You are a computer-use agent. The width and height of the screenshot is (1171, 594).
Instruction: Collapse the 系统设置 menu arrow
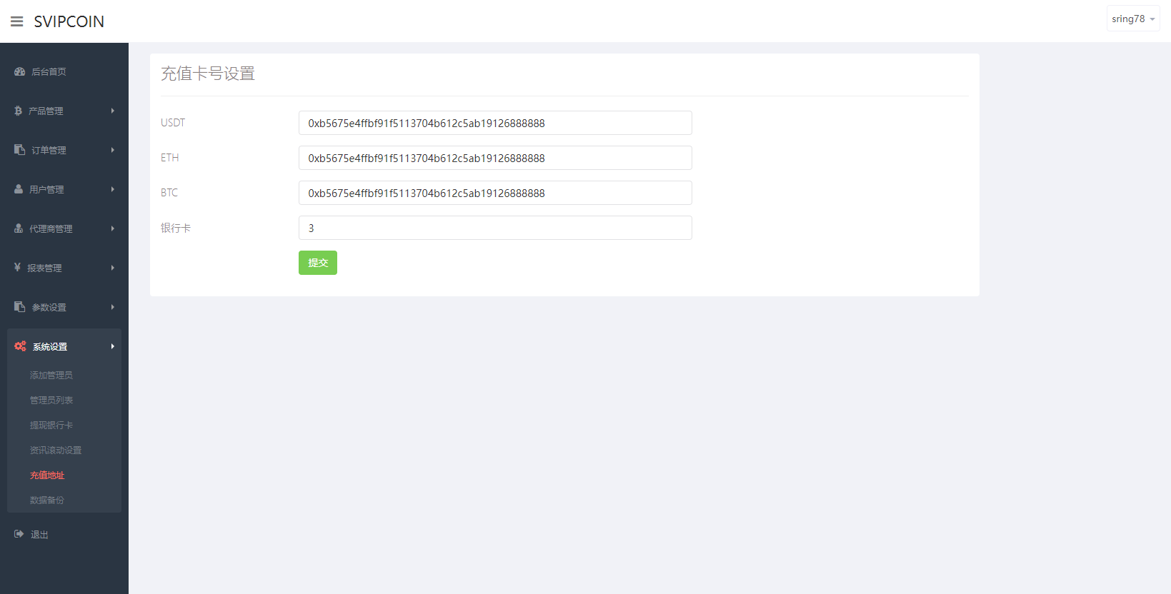click(x=112, y=346)
